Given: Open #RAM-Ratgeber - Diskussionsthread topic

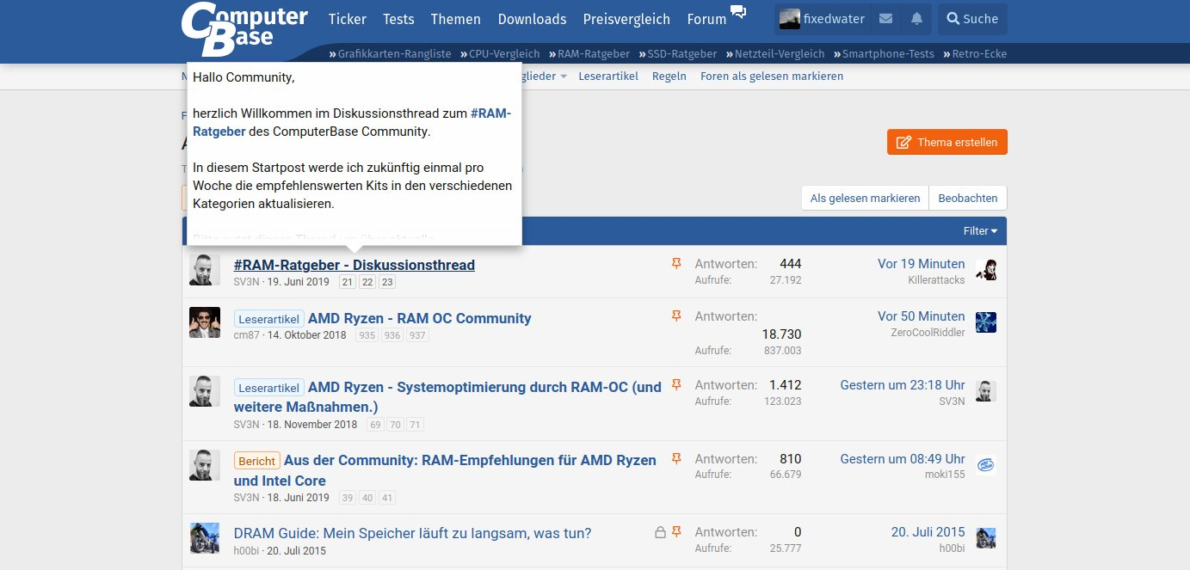Looking at the screenshot, I should 355,265.
